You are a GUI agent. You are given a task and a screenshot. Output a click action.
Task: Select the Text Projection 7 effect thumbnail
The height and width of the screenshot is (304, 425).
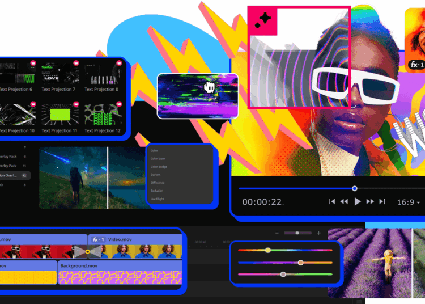[59, 73]
